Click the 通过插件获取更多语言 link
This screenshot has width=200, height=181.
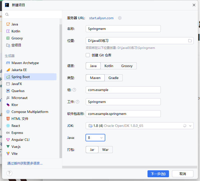point(25,163)
